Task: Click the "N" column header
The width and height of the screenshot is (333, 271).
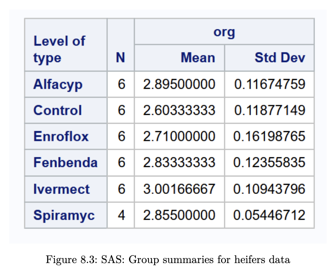Action: [120, 58]
